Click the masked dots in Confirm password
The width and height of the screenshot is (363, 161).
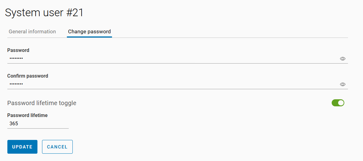(x=16, y=84)
